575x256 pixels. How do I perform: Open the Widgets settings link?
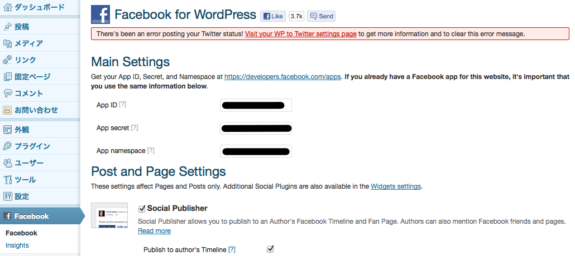point(396,186)
